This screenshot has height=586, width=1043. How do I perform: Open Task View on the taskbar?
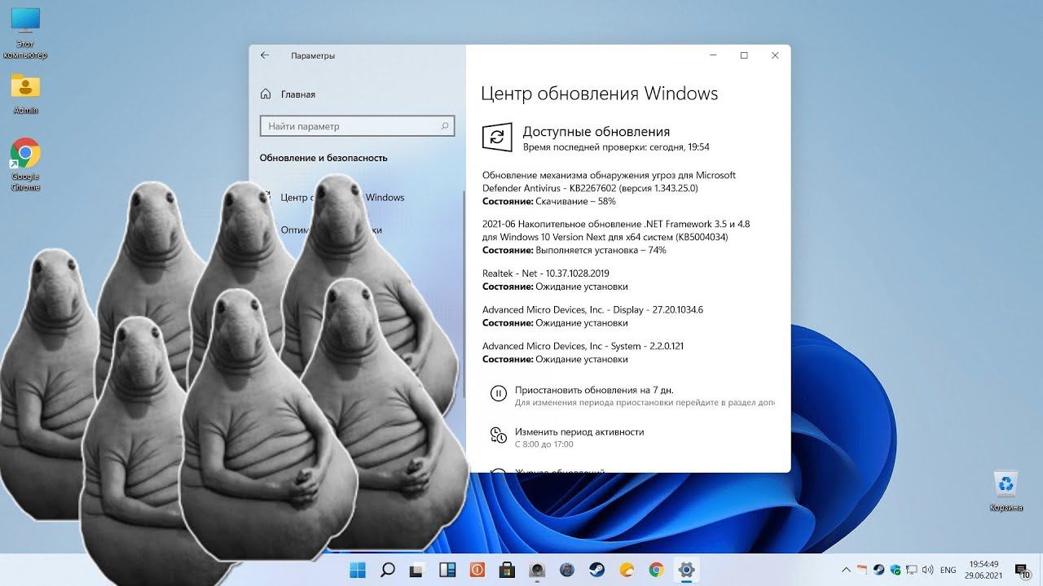coord(418,570)
